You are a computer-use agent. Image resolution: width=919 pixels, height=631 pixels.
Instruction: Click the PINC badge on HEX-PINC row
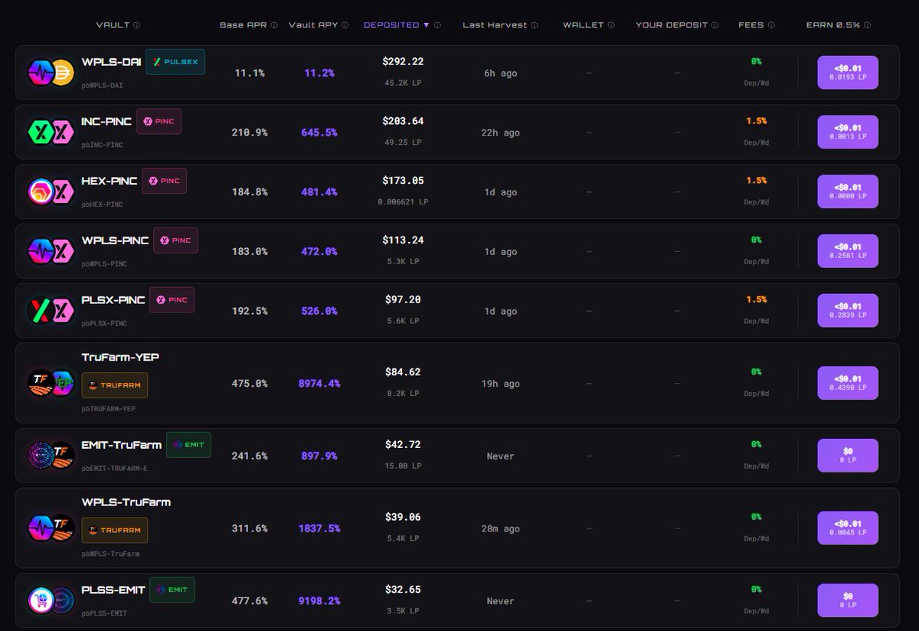coord(165,181)
